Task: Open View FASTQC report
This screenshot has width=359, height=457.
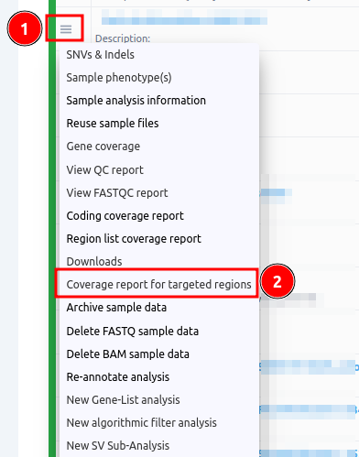Action: [x=117, y=193]
